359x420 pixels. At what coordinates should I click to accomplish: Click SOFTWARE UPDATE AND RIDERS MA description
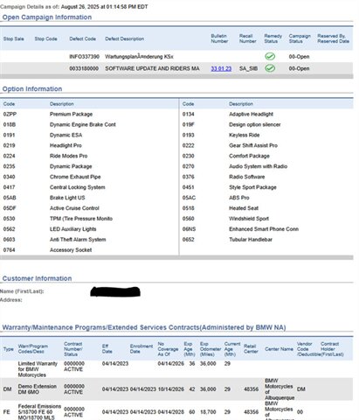click(152, 68)
